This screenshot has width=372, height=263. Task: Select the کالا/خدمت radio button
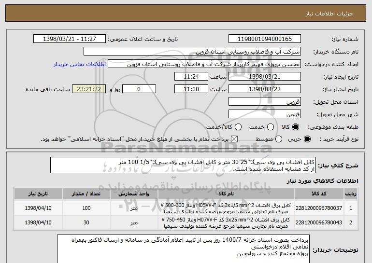click(x=238, y=127)
